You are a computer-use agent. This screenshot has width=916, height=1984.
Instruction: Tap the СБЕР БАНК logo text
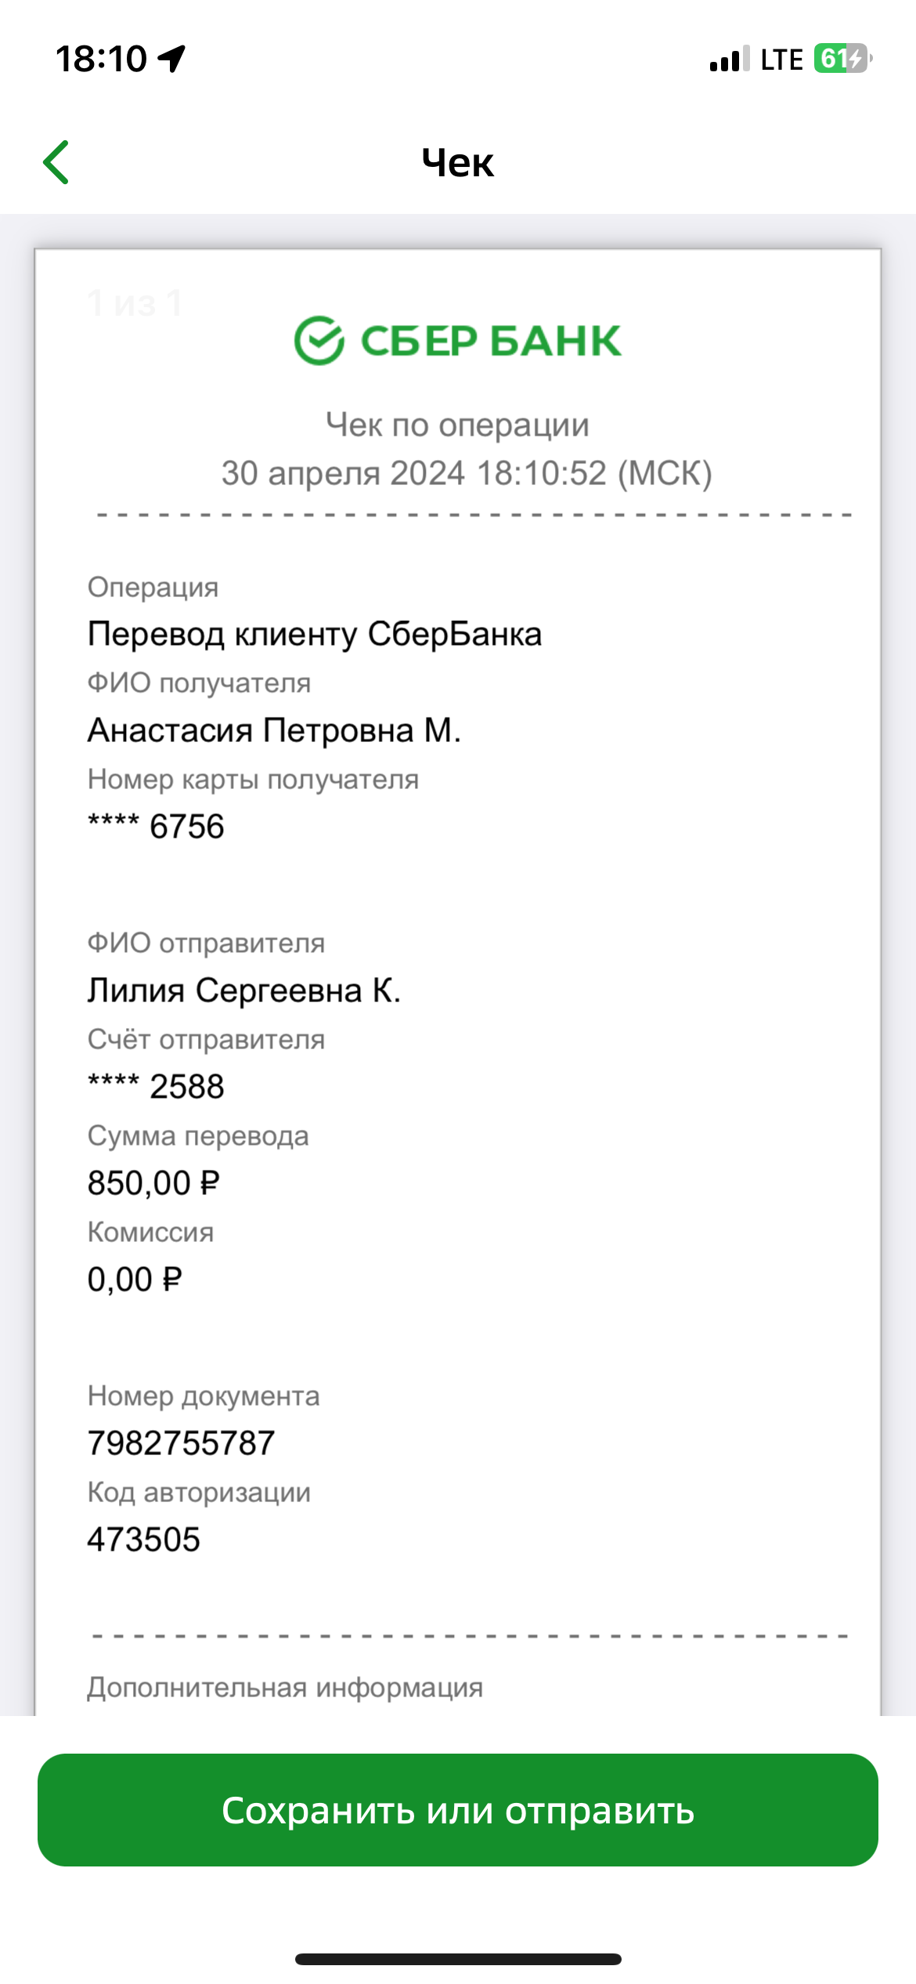tap(491, 341)
